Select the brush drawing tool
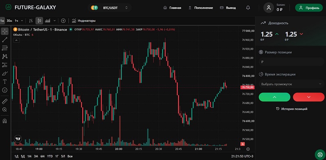 click(x=5, y=73)
